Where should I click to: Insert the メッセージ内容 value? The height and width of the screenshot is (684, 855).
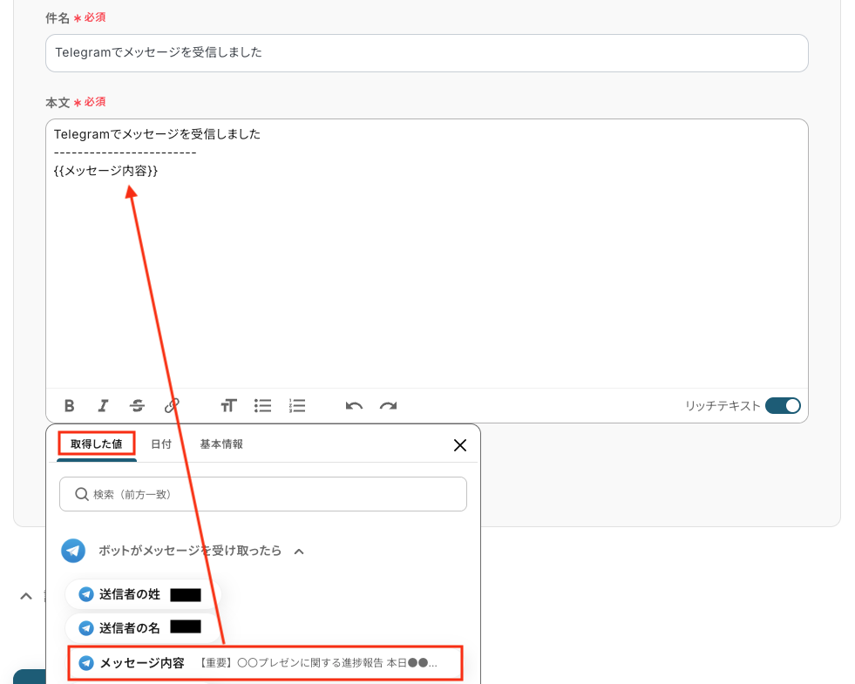pyautogui.click(x=265, y=663)
